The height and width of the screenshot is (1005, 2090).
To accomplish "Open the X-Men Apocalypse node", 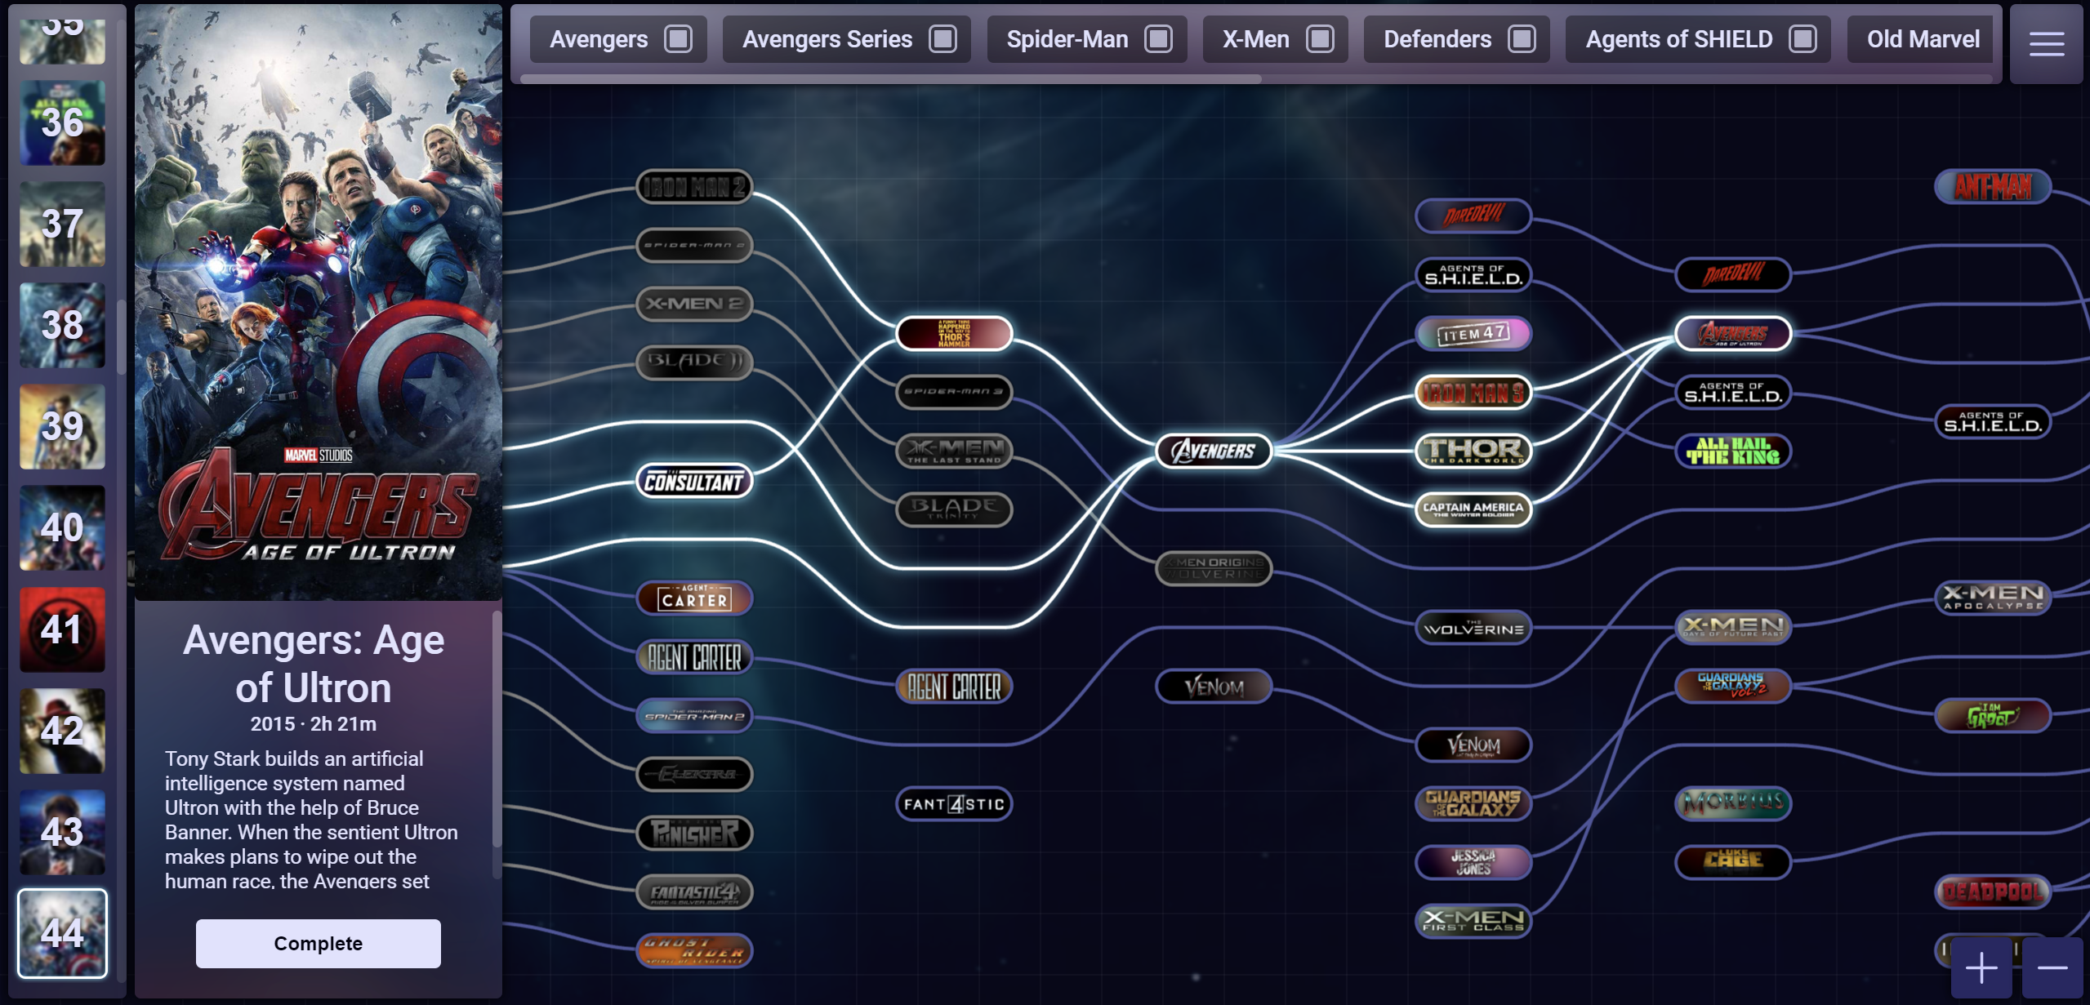I will pyautogui.click(x=1993, y=598).
